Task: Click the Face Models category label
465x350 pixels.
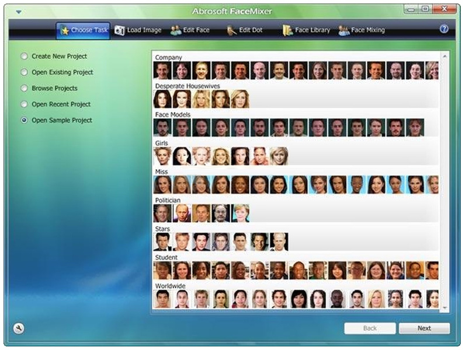Action: [172, 114]
